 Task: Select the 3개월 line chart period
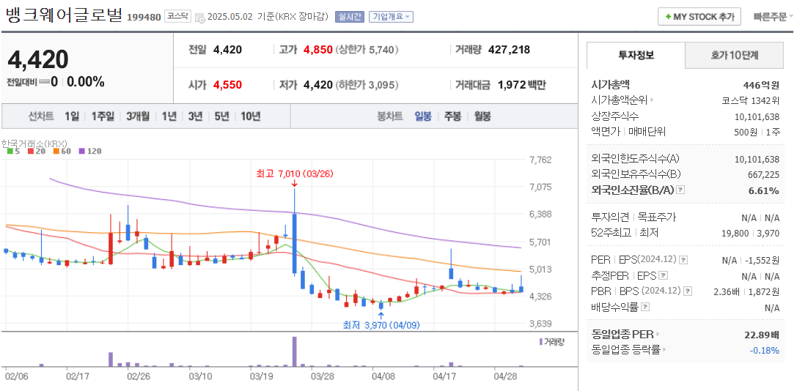pyautogui.click(x=139, y=116)
